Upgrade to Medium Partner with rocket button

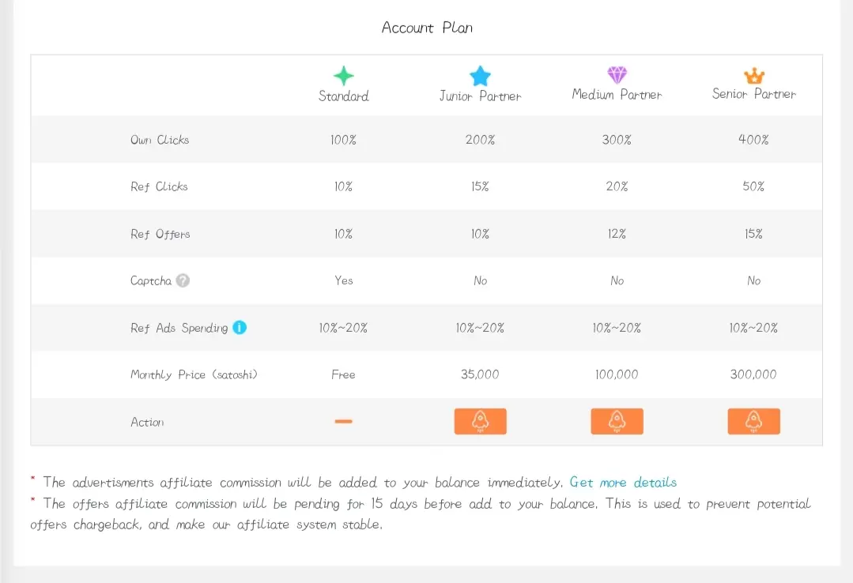point(617,422)
